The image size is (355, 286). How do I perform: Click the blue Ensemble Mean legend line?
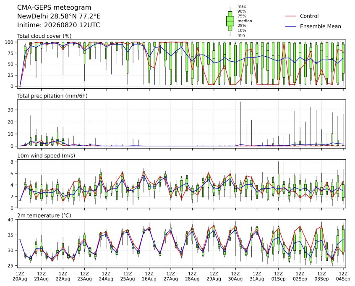291,26
